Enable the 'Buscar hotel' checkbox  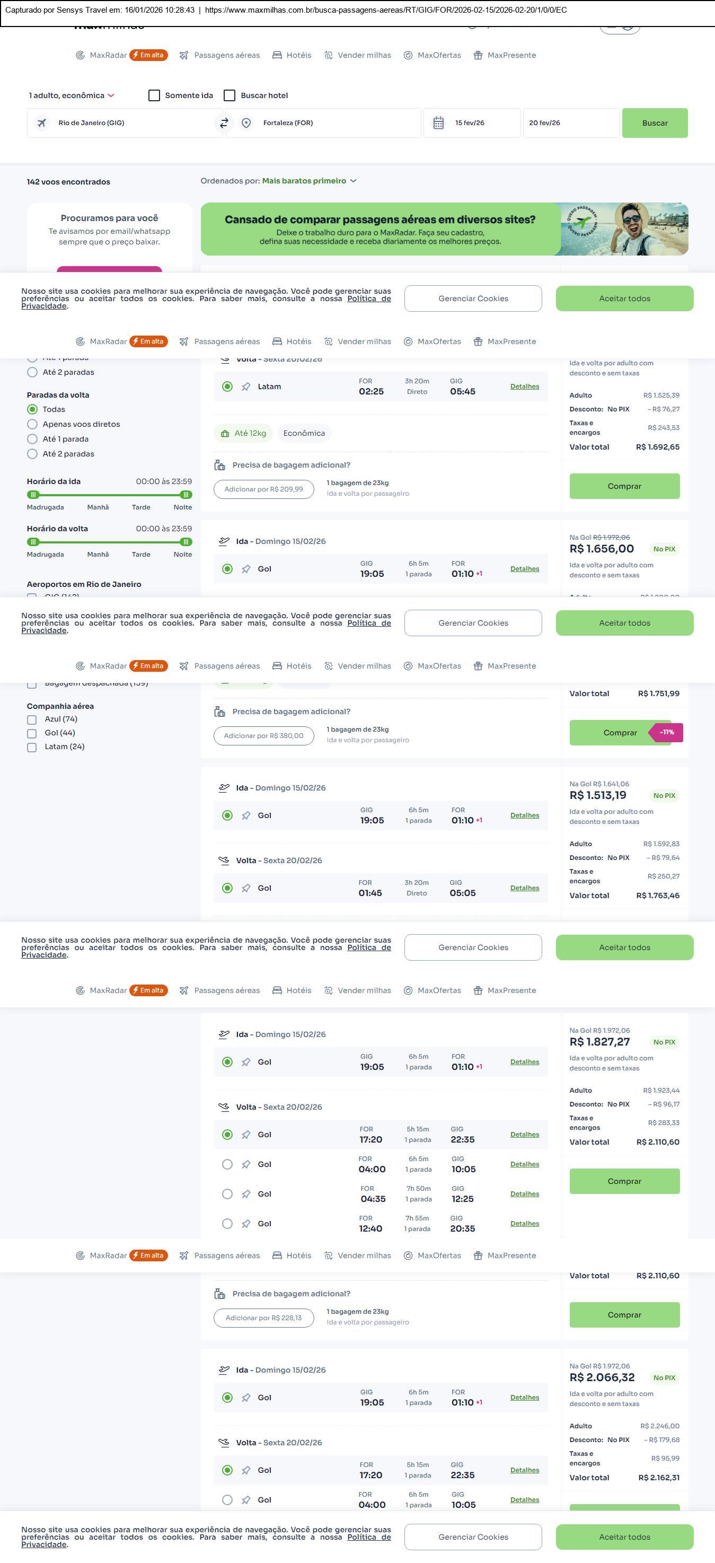click(x=230, y=96)
